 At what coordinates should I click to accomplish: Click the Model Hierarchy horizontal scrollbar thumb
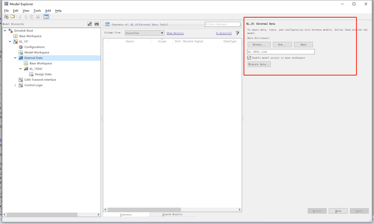click(42, 215)
